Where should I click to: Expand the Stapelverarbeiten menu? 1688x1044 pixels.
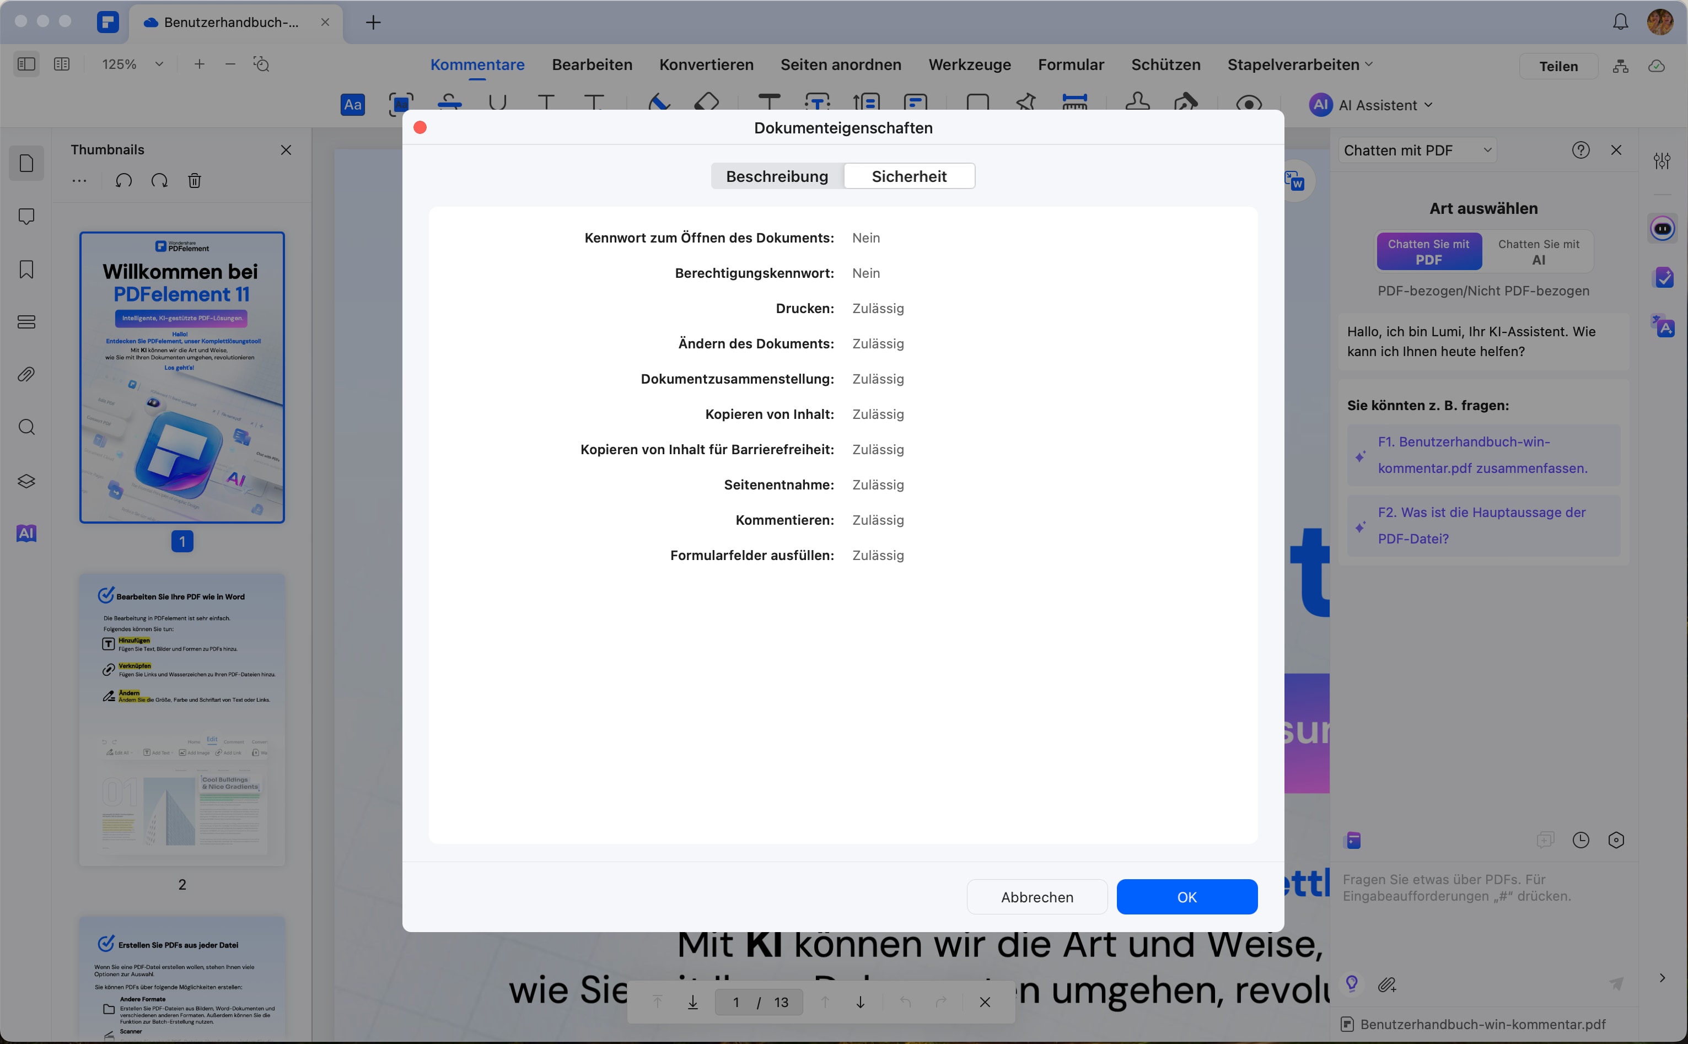pos(1299,65)
